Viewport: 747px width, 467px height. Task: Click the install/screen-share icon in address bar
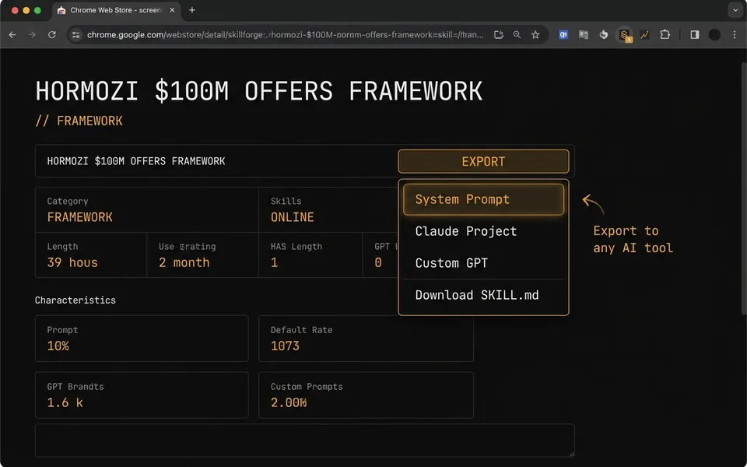pyautogui.click(x=499, y=35)
